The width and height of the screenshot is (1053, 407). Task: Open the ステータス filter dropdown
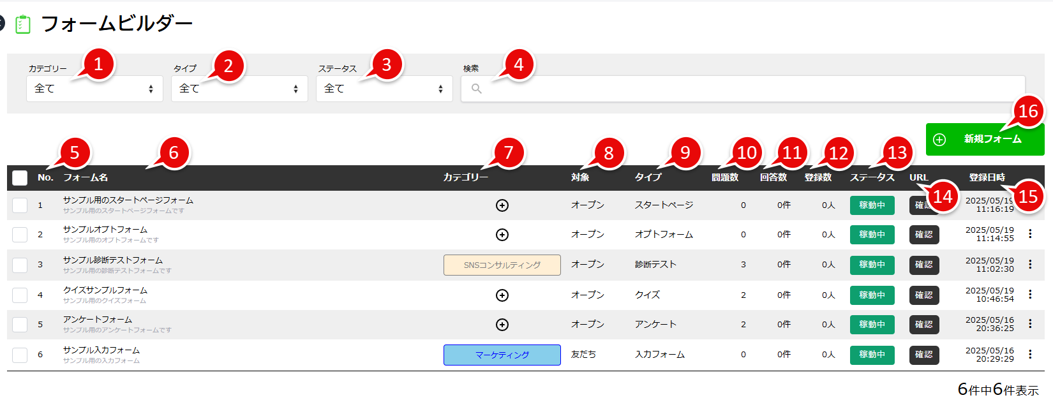[384, 89]
